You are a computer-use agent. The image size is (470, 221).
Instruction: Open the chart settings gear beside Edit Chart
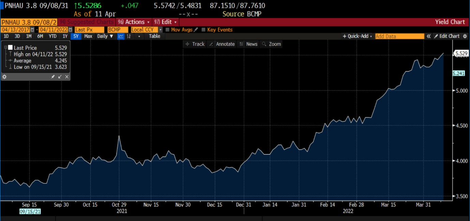pyautogui.click(x=465, y=36)
